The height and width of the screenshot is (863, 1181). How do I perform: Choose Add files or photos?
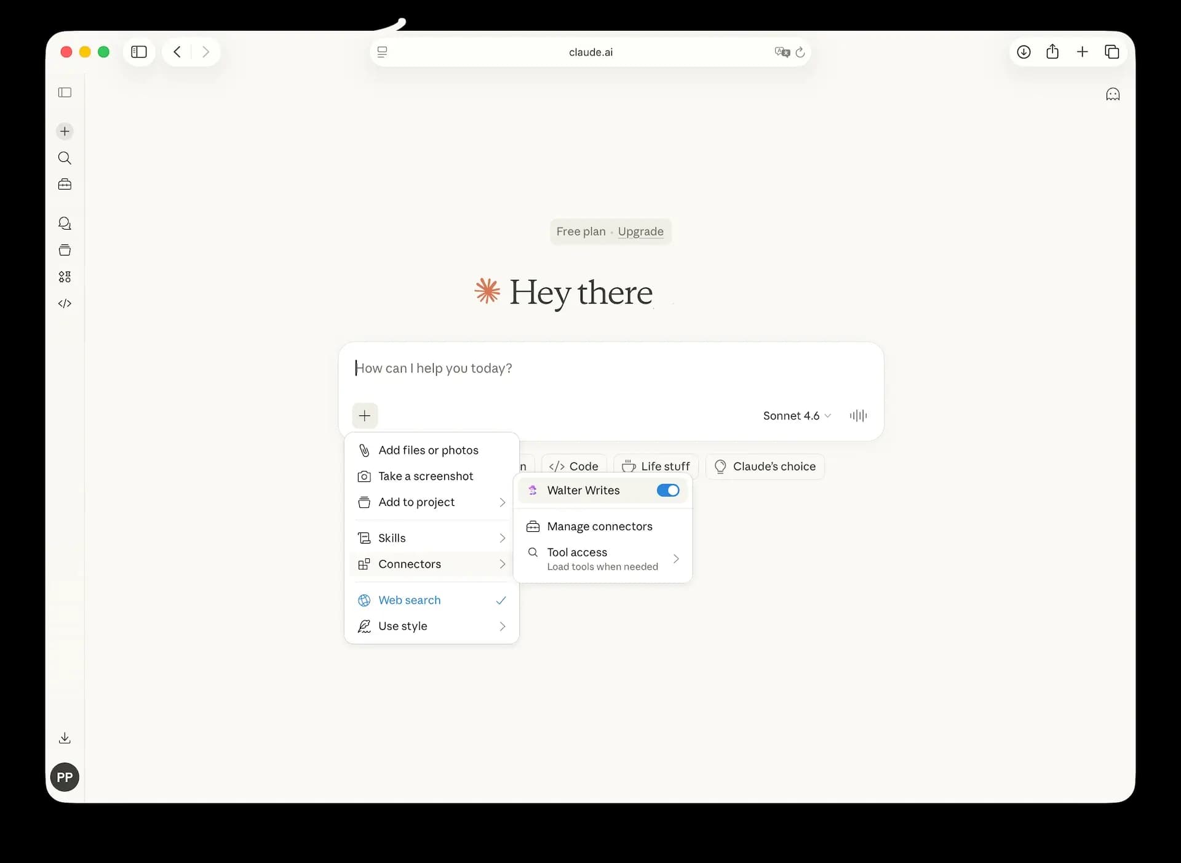432,450
